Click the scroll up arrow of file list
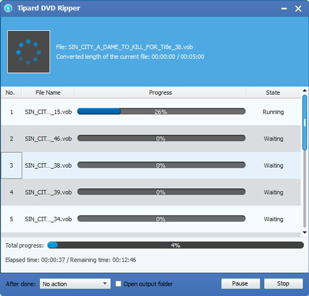309x296 pixels. click(x=304, y=90)
